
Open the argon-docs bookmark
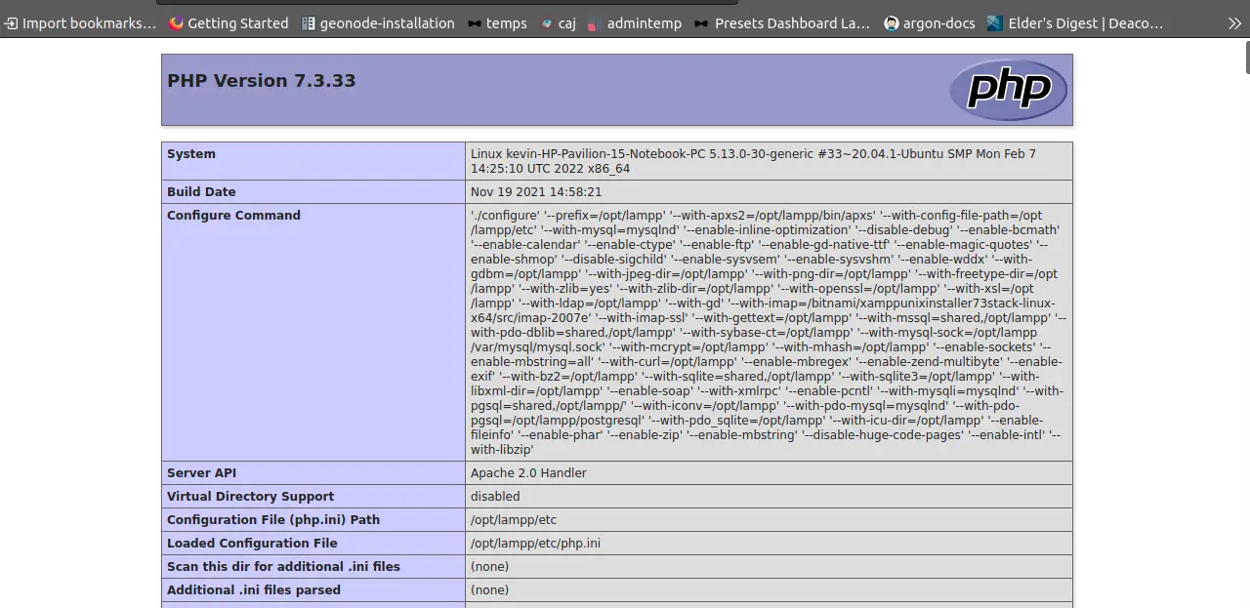(929, 23)
